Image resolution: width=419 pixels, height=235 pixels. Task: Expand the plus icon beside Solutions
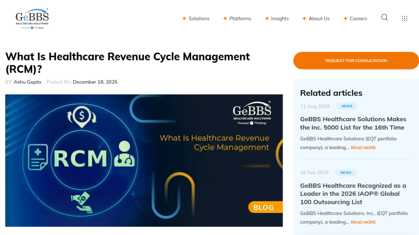184,19
